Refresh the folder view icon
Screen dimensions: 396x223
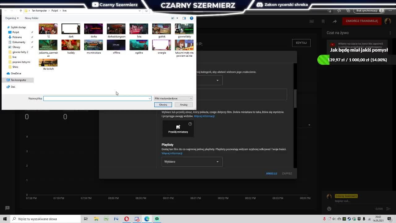[146, 11]
